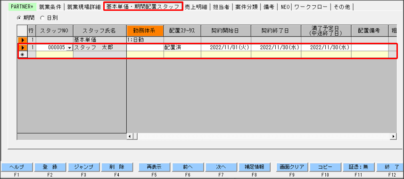This screenshot has width=404, height=179.
Task: Click the 再表示 F5 button
Action: click(154, 167)
